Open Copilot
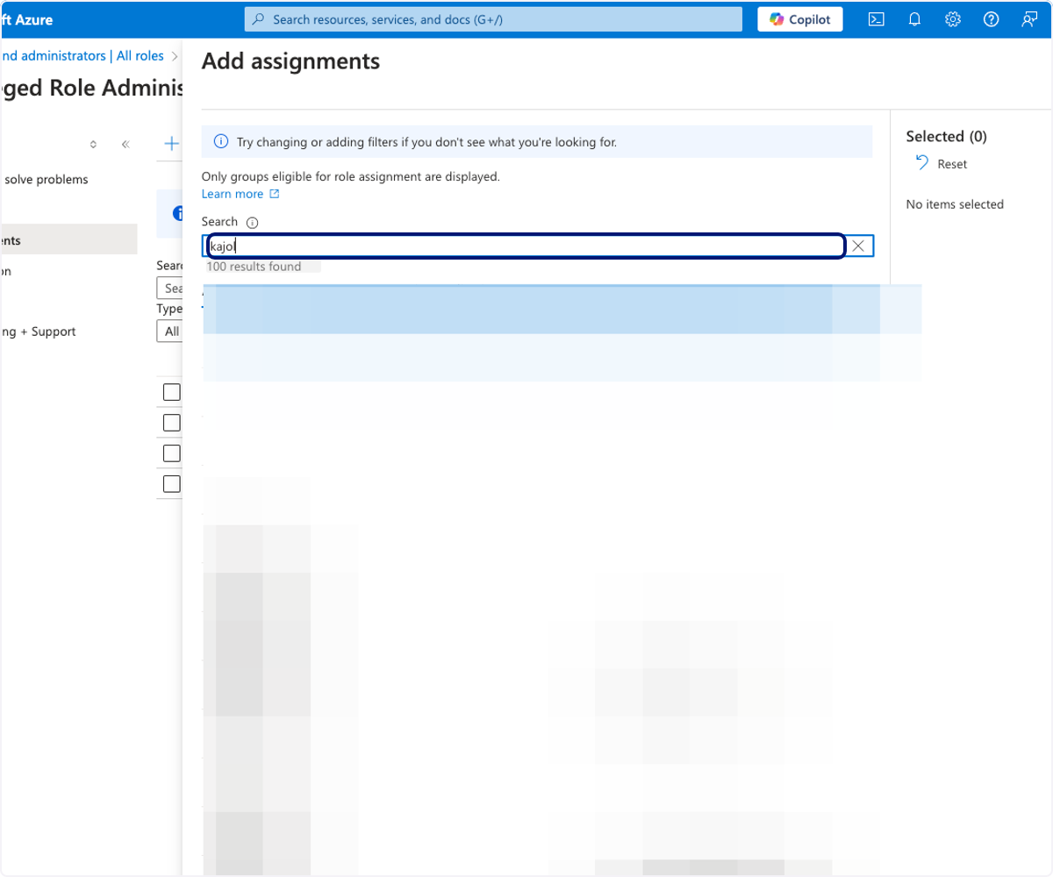Screen dimensions: 1053x877 pyautogui.click(x=799, y=19)
